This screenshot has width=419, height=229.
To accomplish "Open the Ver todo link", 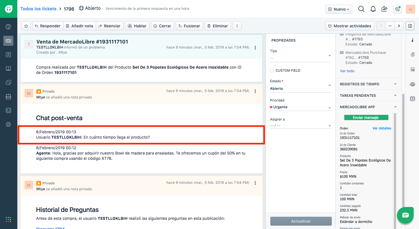I will (x=347, y=71).
